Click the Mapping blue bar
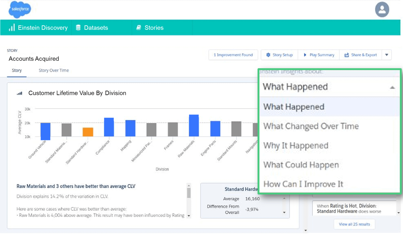The height and width of the screenshot is (234, 403). pyautogui.click(x=130, y=128)
